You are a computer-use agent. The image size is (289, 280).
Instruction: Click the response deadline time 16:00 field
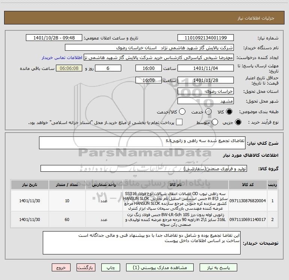pos(149,68)
